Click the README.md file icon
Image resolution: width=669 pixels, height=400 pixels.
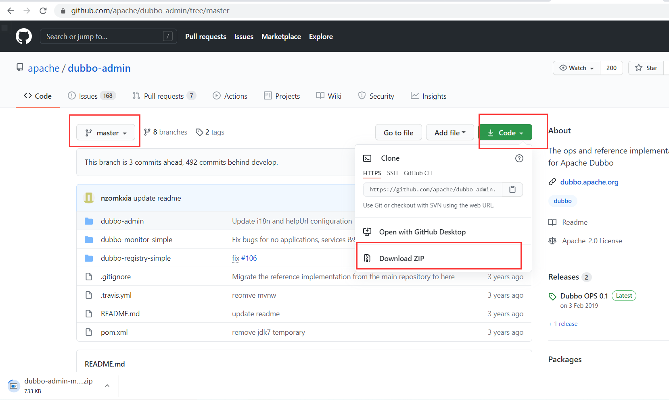[89, 314]
